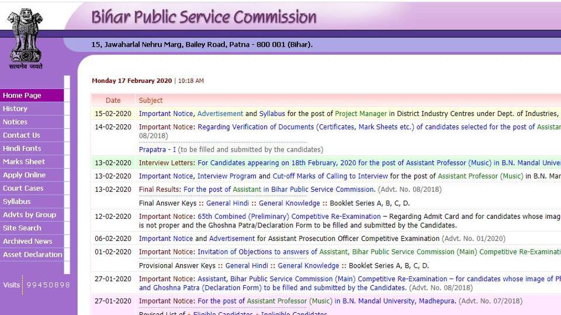Open the Prapatra - I link
This screenshot has height=315, width=561.
[x=157, y=150]
